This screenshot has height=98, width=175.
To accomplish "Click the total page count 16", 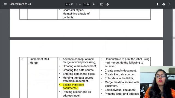I will [x=72, y=4].
